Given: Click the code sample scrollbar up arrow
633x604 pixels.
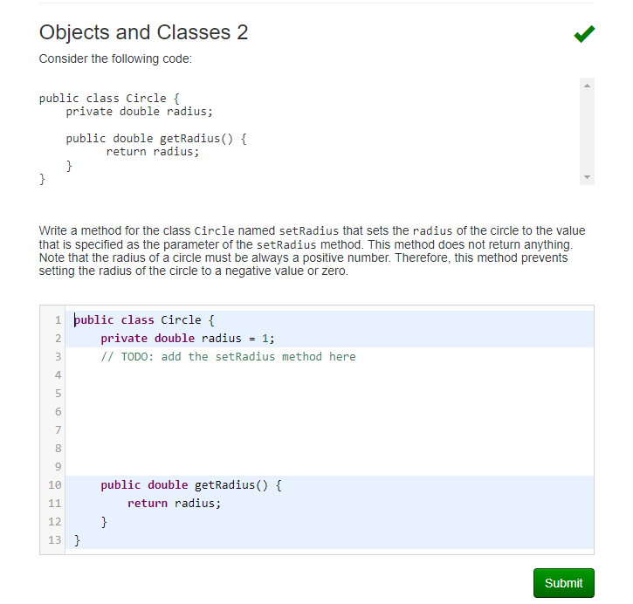Looking at the screenshot, I should pos(587,86).
